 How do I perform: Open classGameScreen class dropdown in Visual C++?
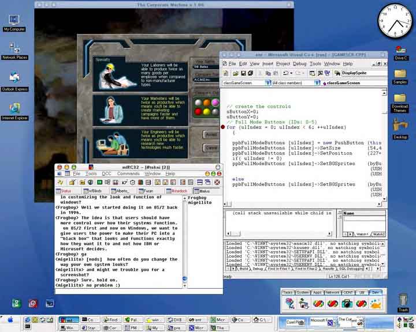pos(268,83)
